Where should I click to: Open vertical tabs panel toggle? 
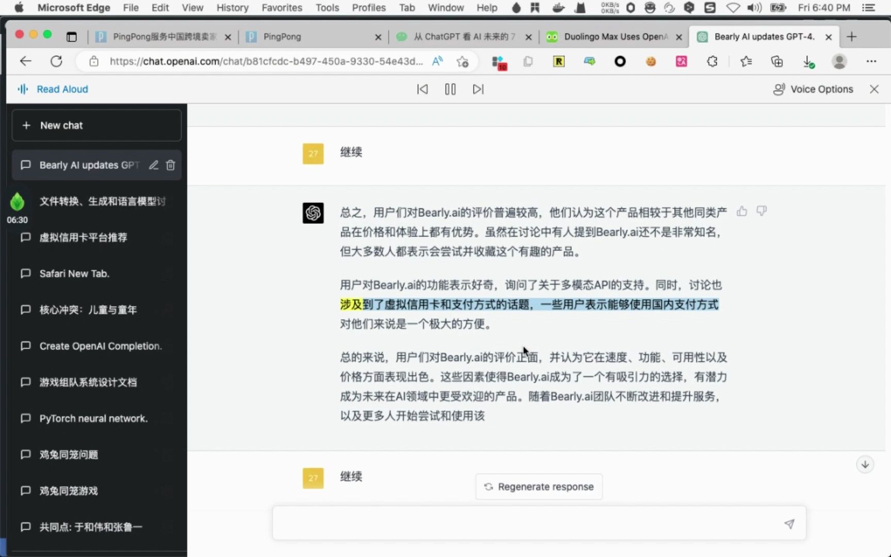click(72, 37)
